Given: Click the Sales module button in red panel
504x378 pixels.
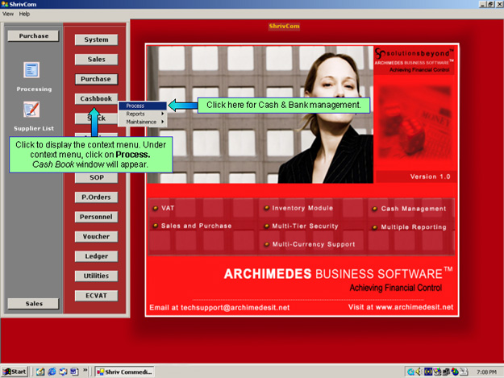Looking at the screenshot, I should pyautogui.click(x=96, y=59).
